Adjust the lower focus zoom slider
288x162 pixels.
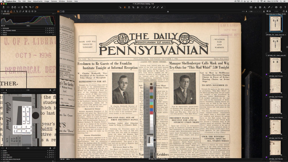coord(28,148)
